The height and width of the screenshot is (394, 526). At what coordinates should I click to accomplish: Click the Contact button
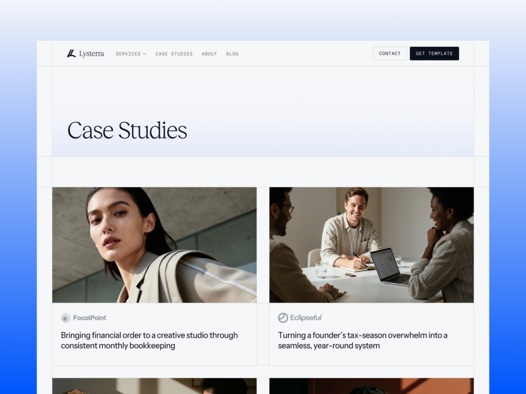[x=390, y=54]
